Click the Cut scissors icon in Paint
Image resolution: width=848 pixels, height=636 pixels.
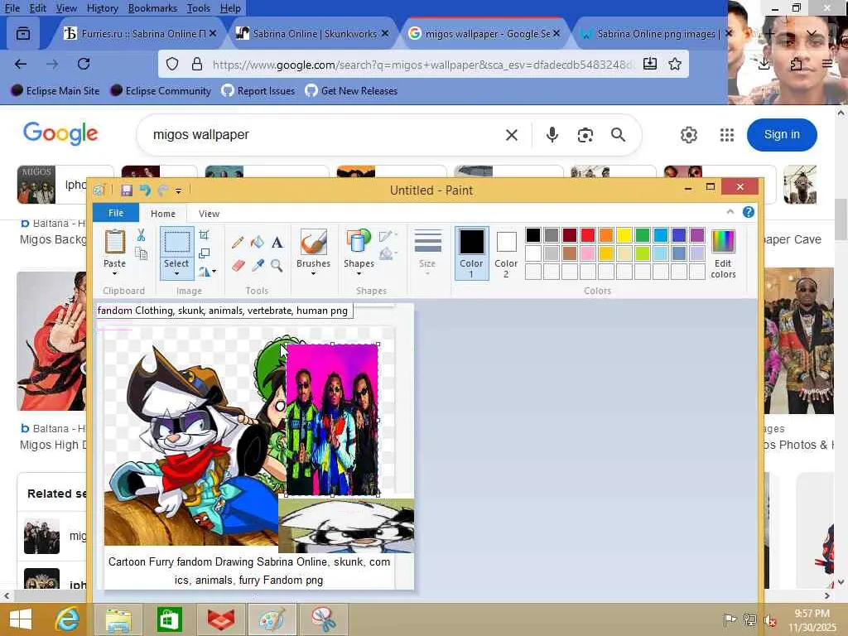[141, 234]
